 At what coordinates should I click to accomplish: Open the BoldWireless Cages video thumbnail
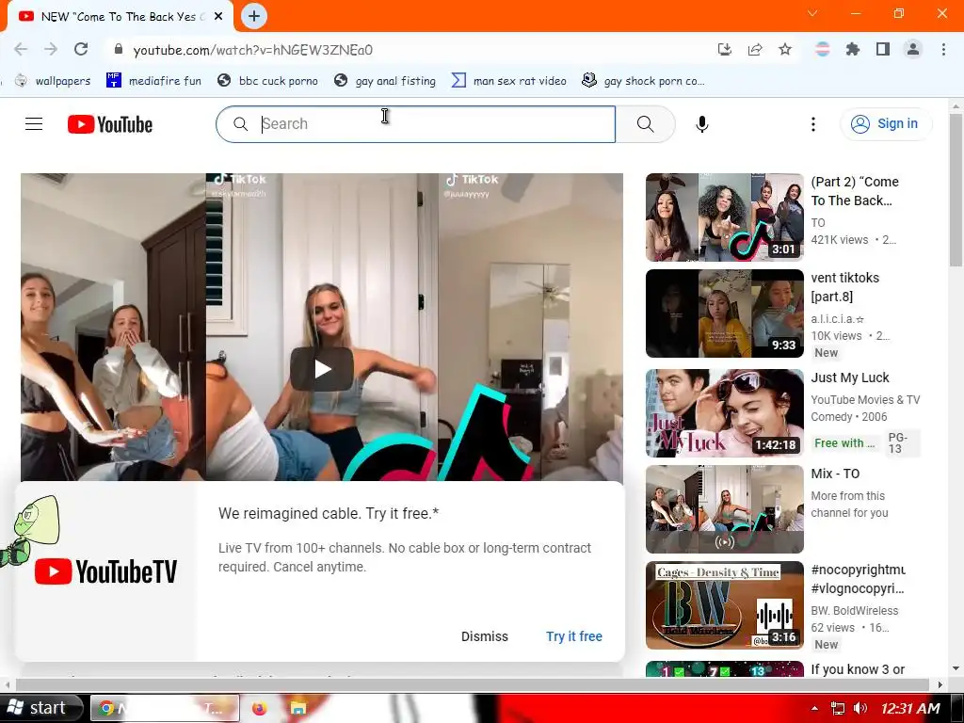[724, 605]
